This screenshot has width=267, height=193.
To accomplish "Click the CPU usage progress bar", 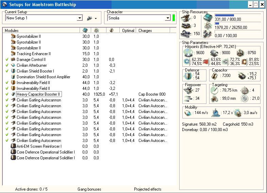I will coord(237,15).
